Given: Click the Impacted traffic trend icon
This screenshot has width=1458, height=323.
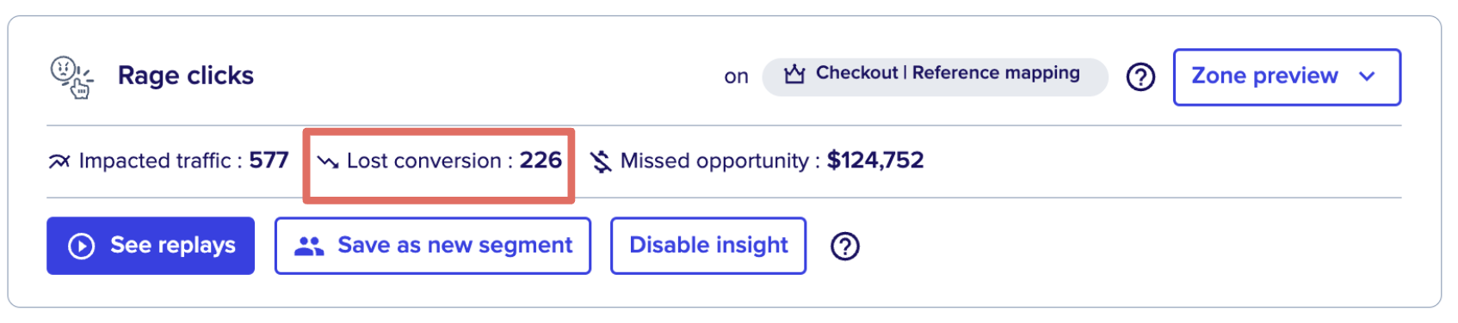Looking at the screenshot, I should click(59, 161).
